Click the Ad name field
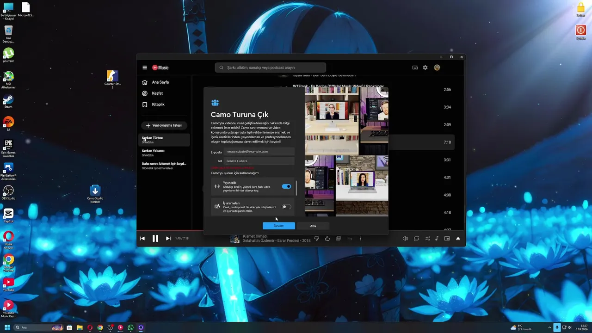 pos(259,161)
